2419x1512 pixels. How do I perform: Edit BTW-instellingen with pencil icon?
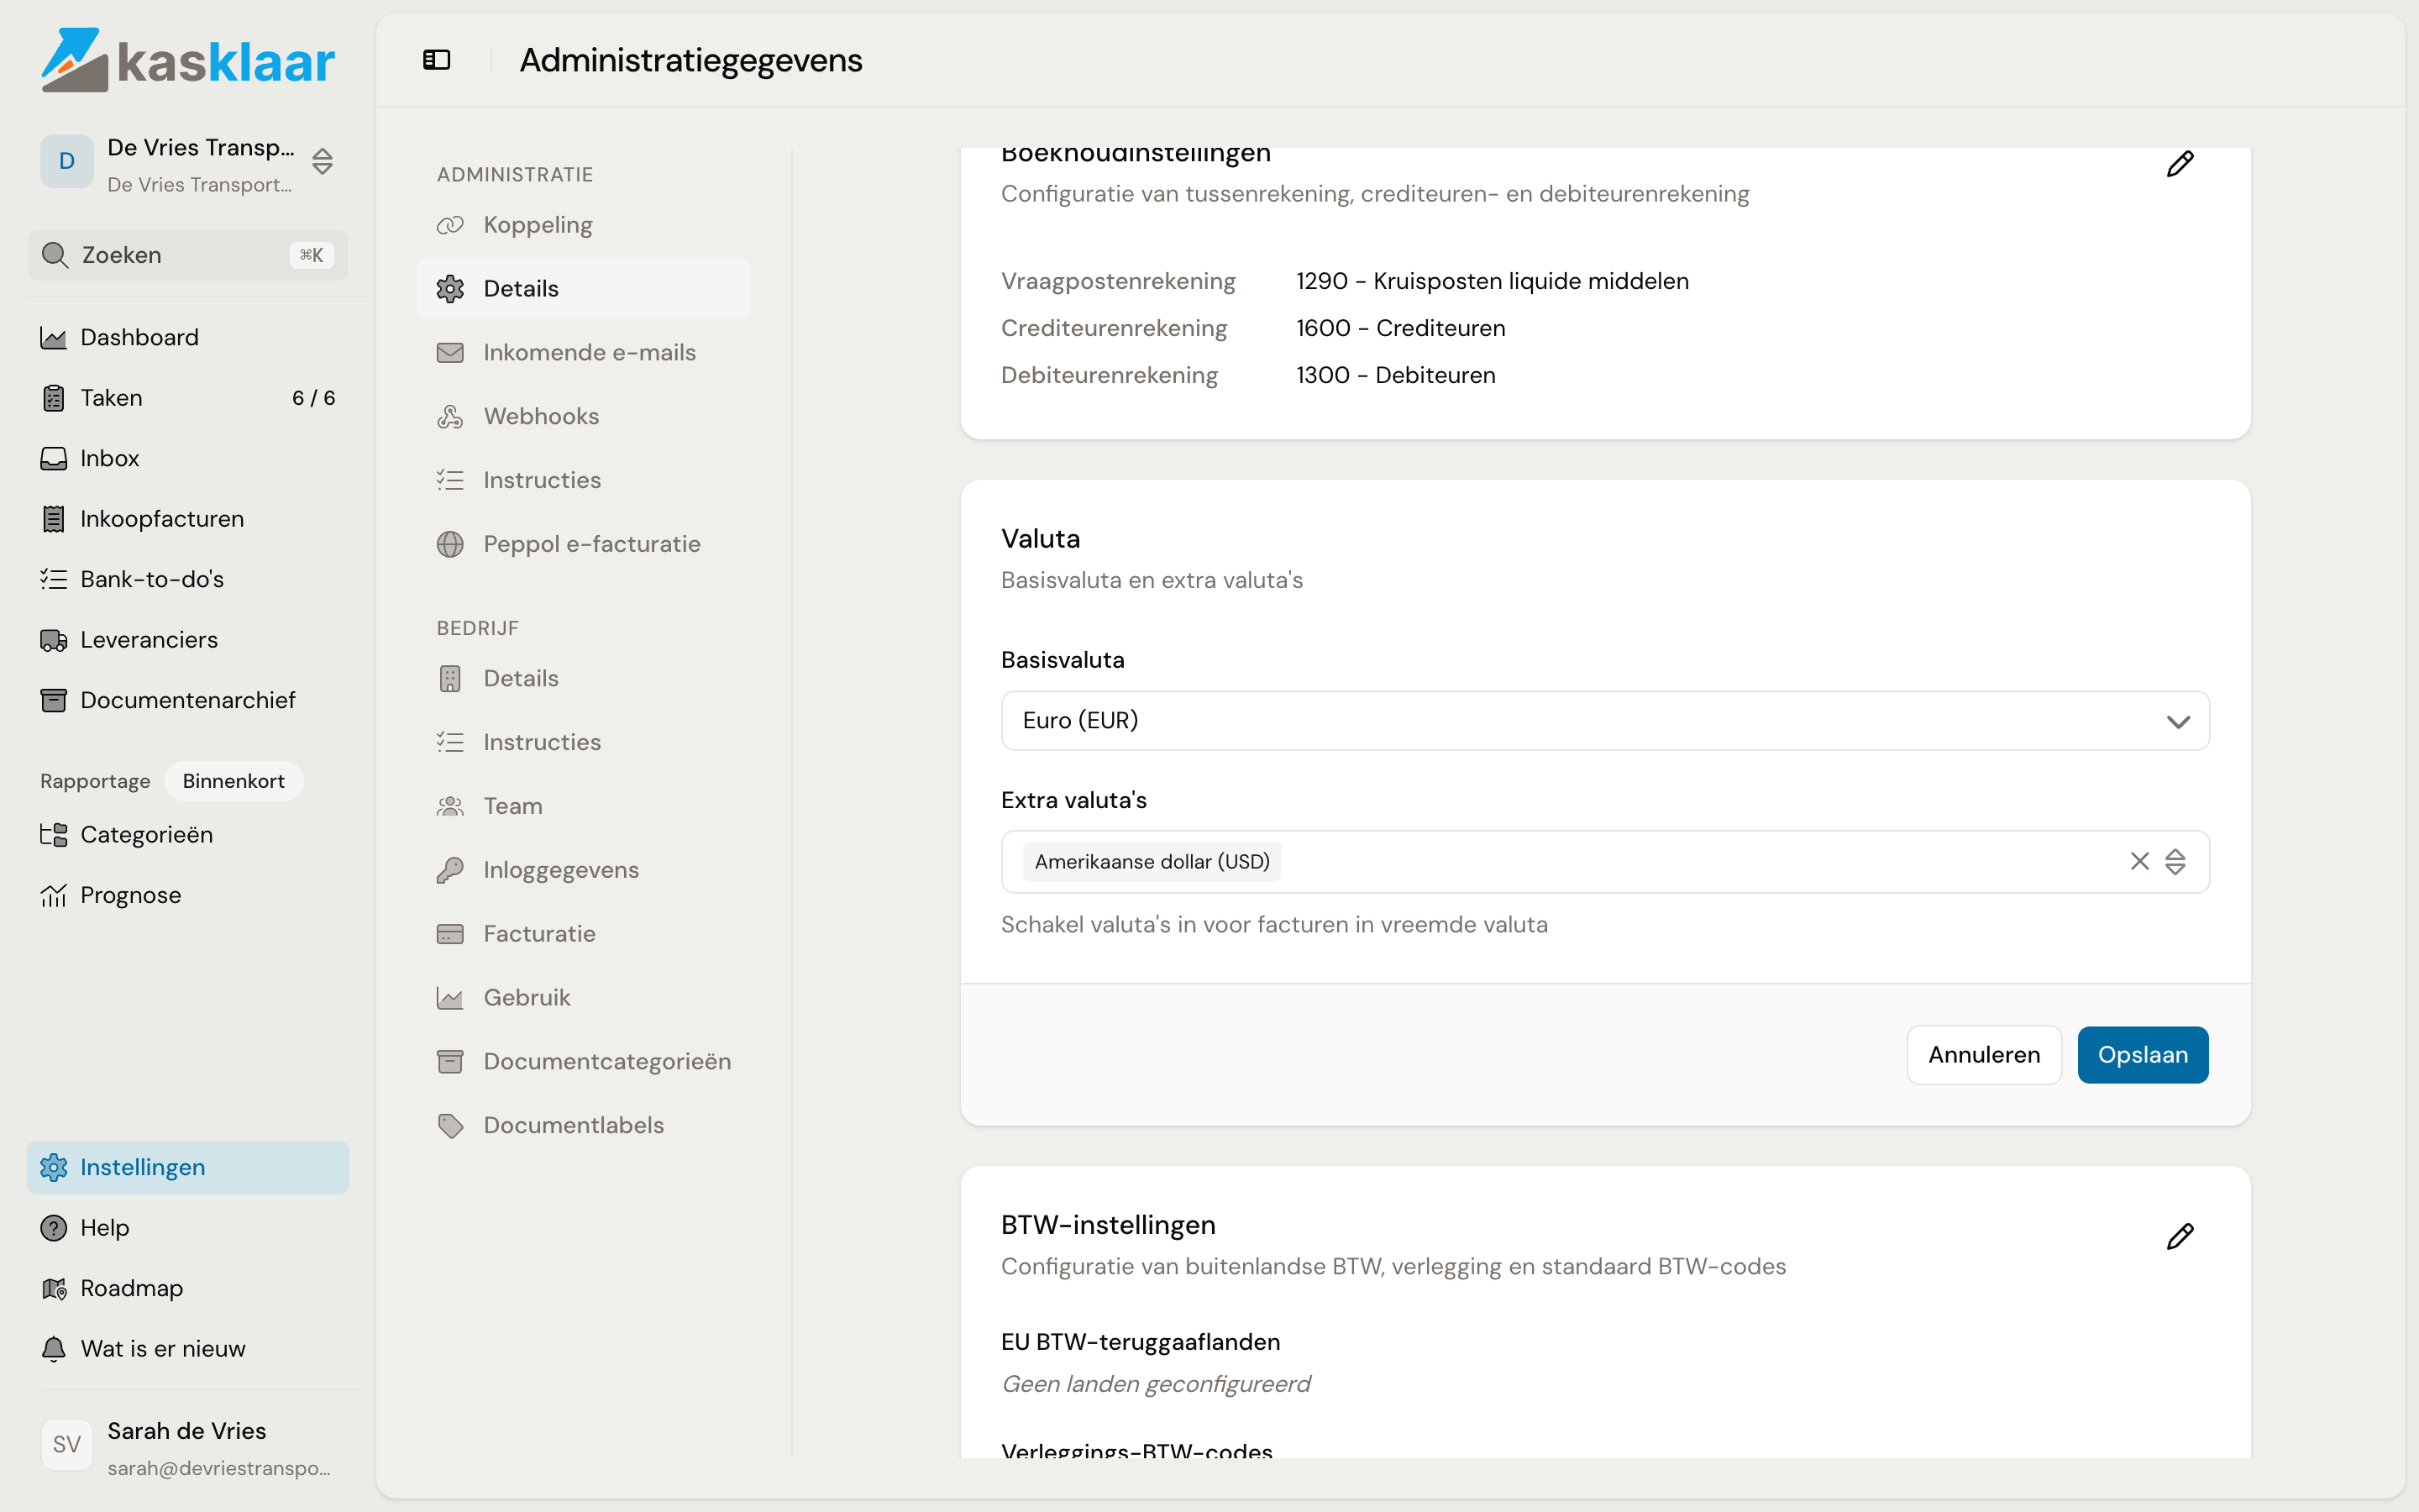(2179, 1237)
